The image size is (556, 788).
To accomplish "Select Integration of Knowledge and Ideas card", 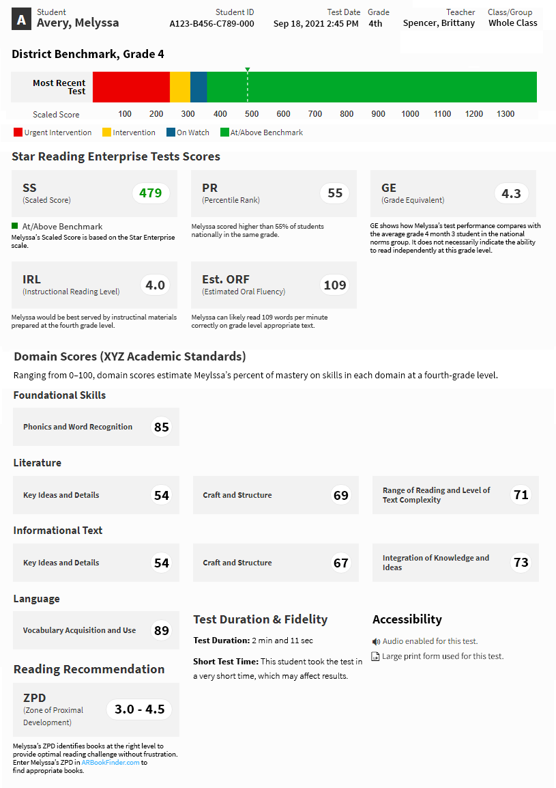I will pos(455,563).
